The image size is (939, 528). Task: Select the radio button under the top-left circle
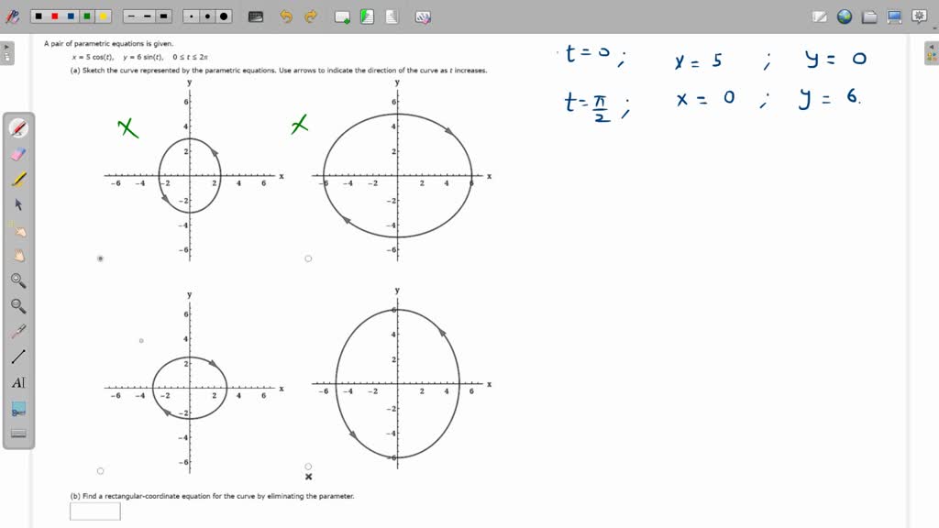point(101,258)
